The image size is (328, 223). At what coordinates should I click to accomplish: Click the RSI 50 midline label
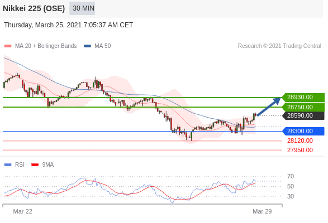pyautogui.click(x=291, y=186)
